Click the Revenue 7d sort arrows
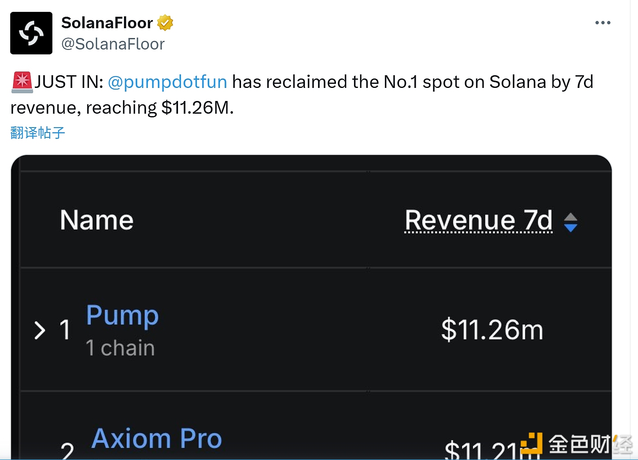This screenshot has width=638, height=460. coord(570,222)
